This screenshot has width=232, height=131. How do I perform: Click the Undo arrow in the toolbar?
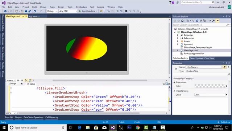click(35, 11)
